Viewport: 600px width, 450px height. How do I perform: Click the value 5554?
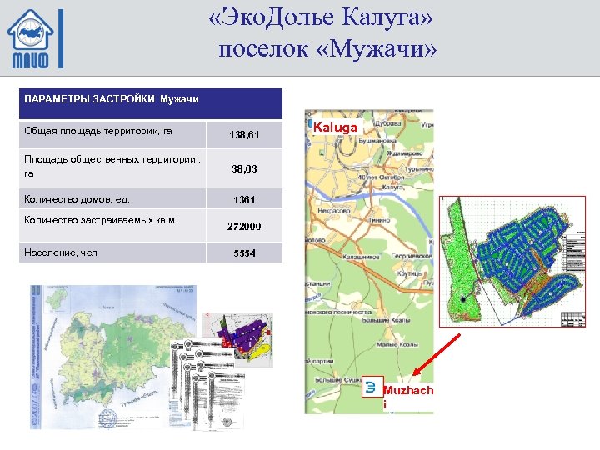(244, 253)
